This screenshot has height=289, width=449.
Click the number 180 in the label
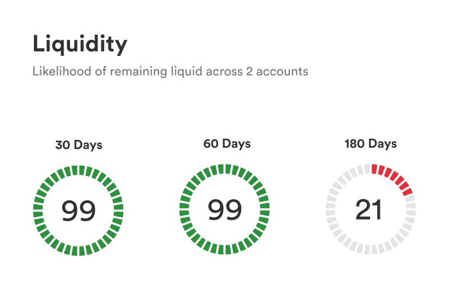[355, 143]
